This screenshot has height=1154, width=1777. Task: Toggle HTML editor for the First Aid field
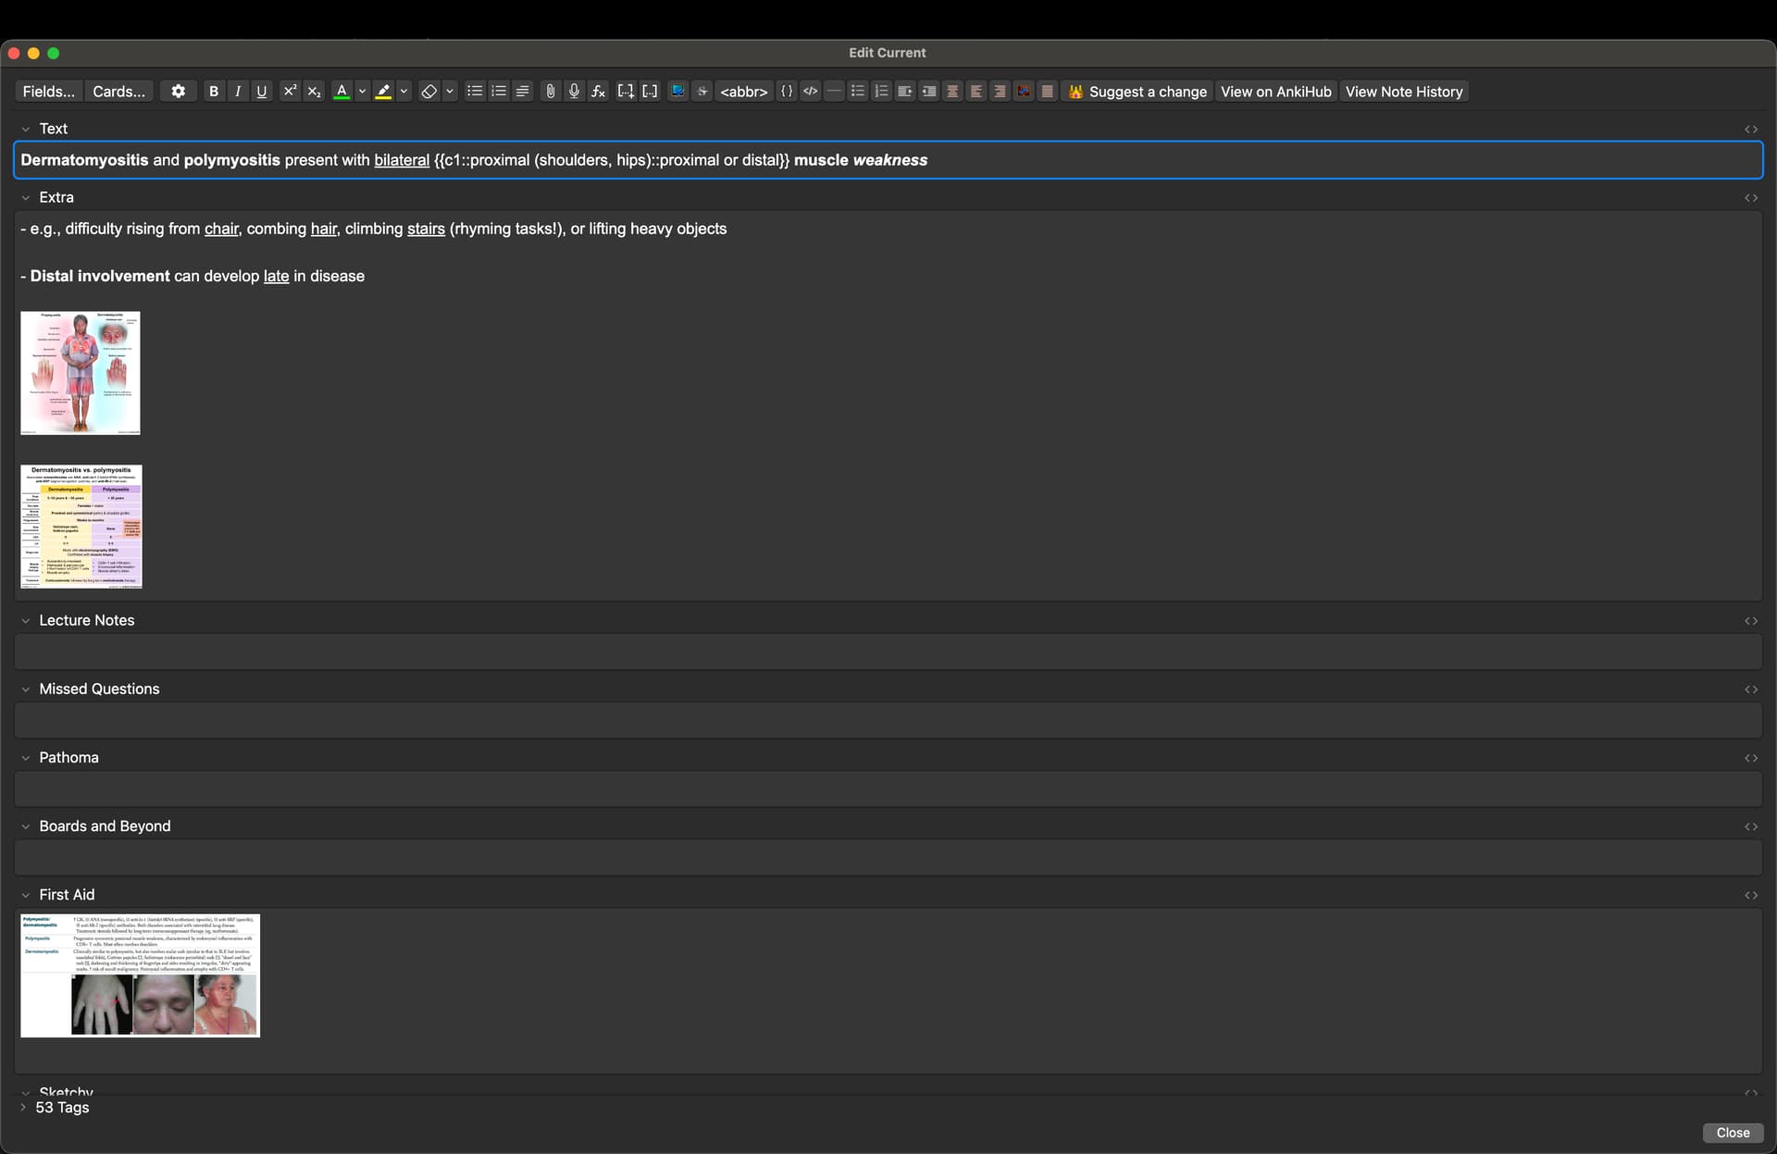pyautogui.click(x=1750, y=895)
